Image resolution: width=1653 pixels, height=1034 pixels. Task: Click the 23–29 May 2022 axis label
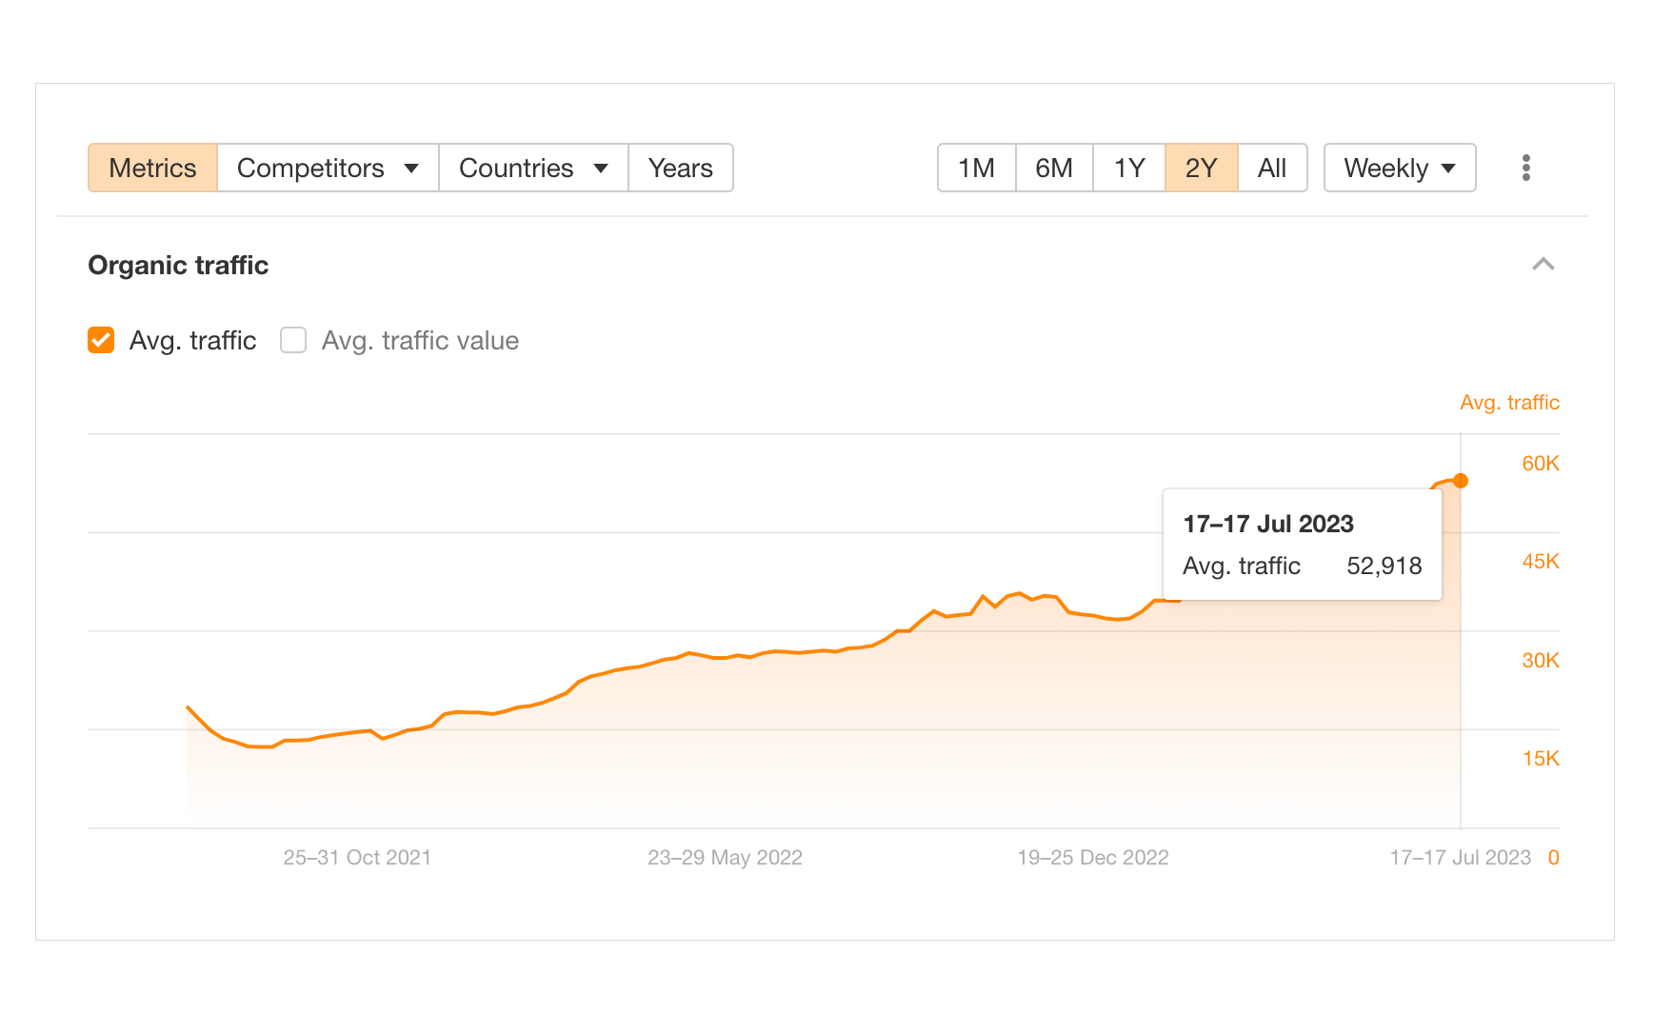click(725, 857)
